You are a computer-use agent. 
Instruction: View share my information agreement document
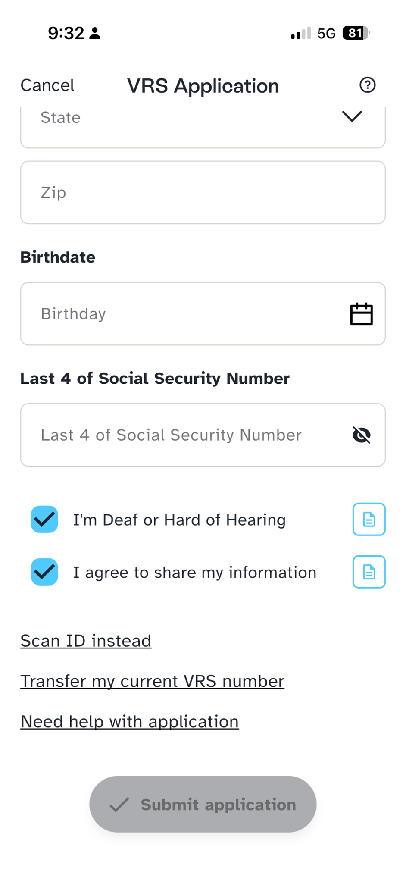369,572
